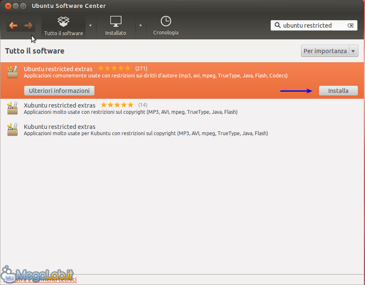The image size is (365, 285).
Task: Clear the search text with the clear icon
Action: click(x=350, y=26)
